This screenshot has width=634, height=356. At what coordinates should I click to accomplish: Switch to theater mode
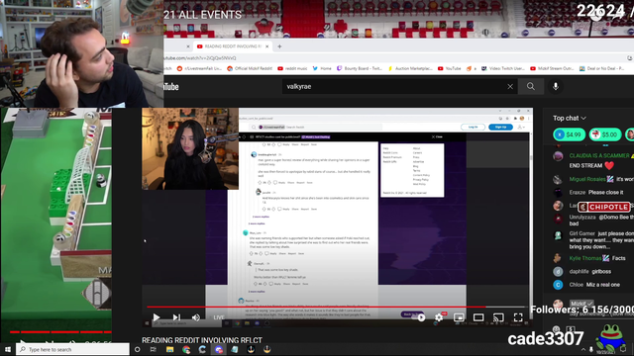click(x=478, y=317)
